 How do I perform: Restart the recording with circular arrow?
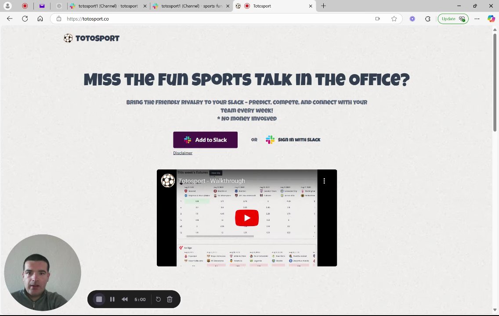(x=158, y=299)
